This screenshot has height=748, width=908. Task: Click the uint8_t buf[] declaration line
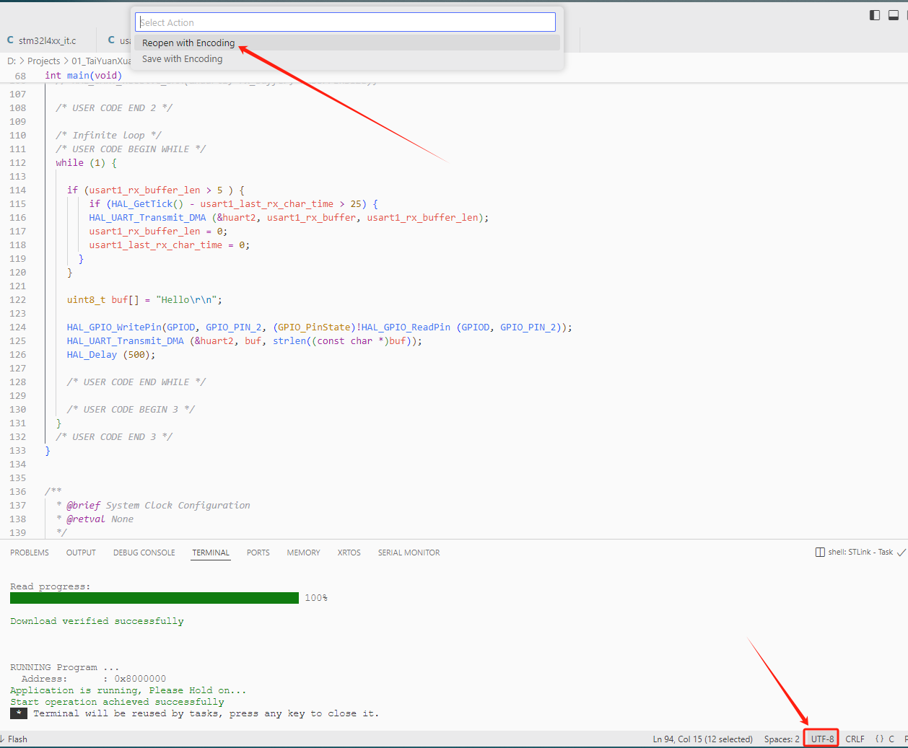[x=144, y=300]
